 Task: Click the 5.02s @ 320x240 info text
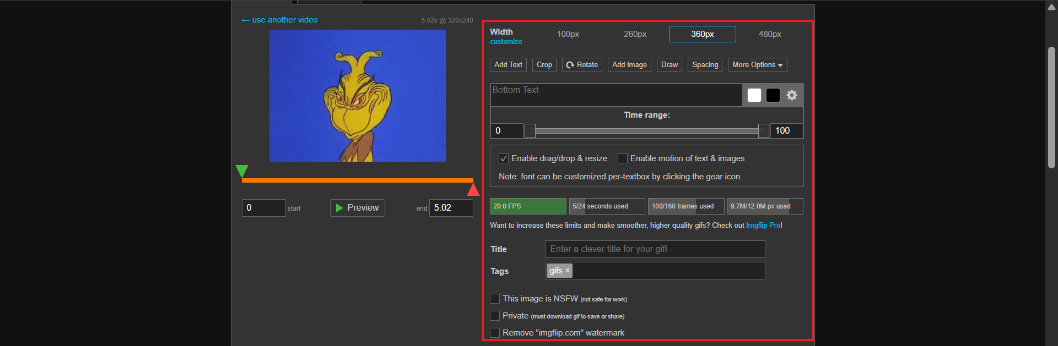click(447, 20)
